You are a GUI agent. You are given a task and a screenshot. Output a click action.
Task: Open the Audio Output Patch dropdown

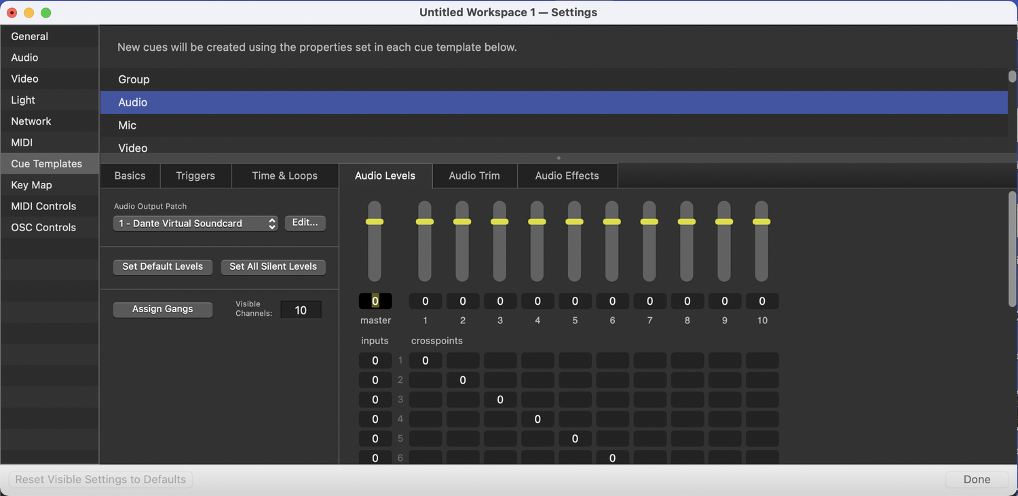coord(195,222)
